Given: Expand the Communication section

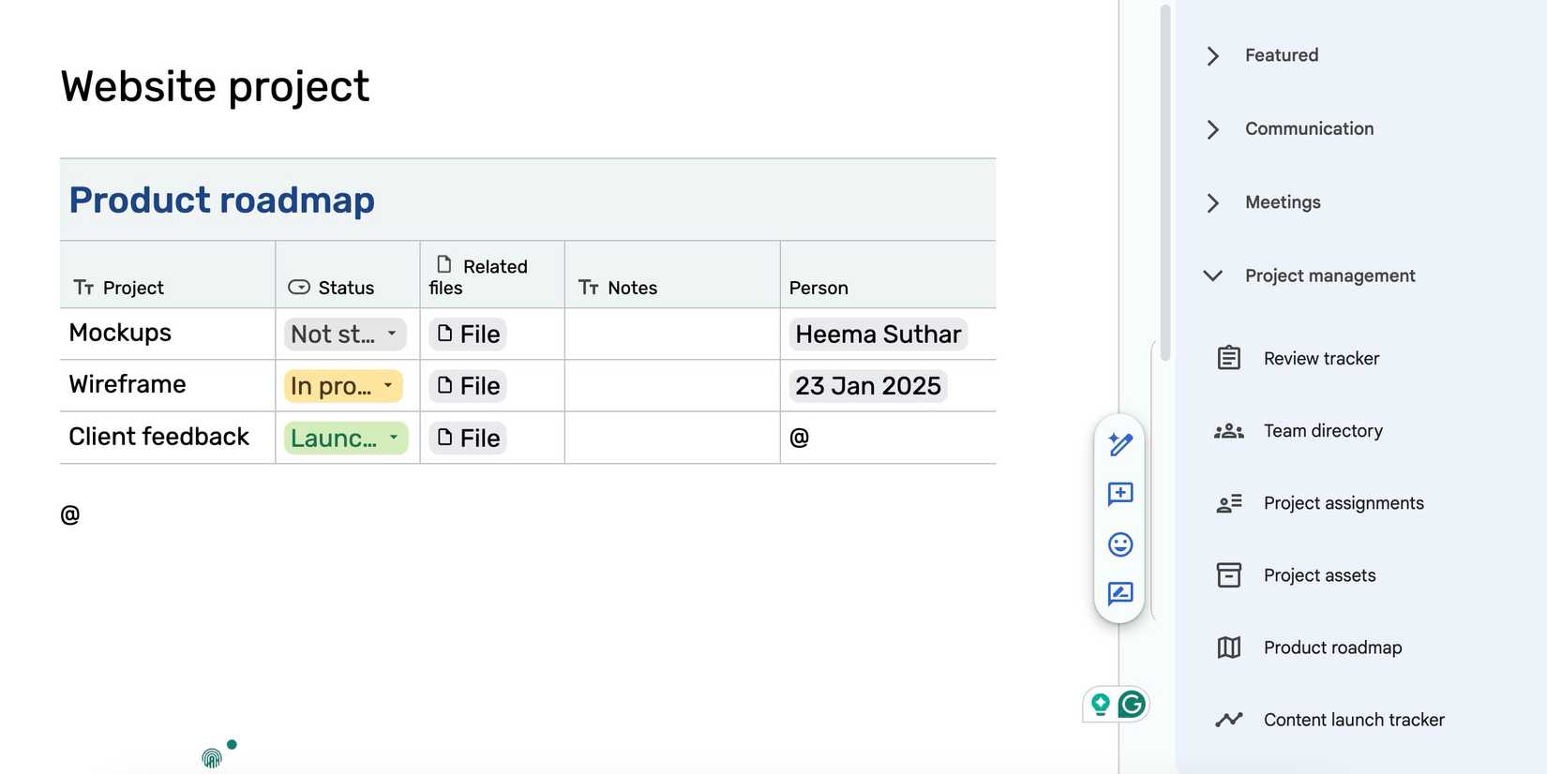Looking at the screenshot, I should coord(1212,129).
